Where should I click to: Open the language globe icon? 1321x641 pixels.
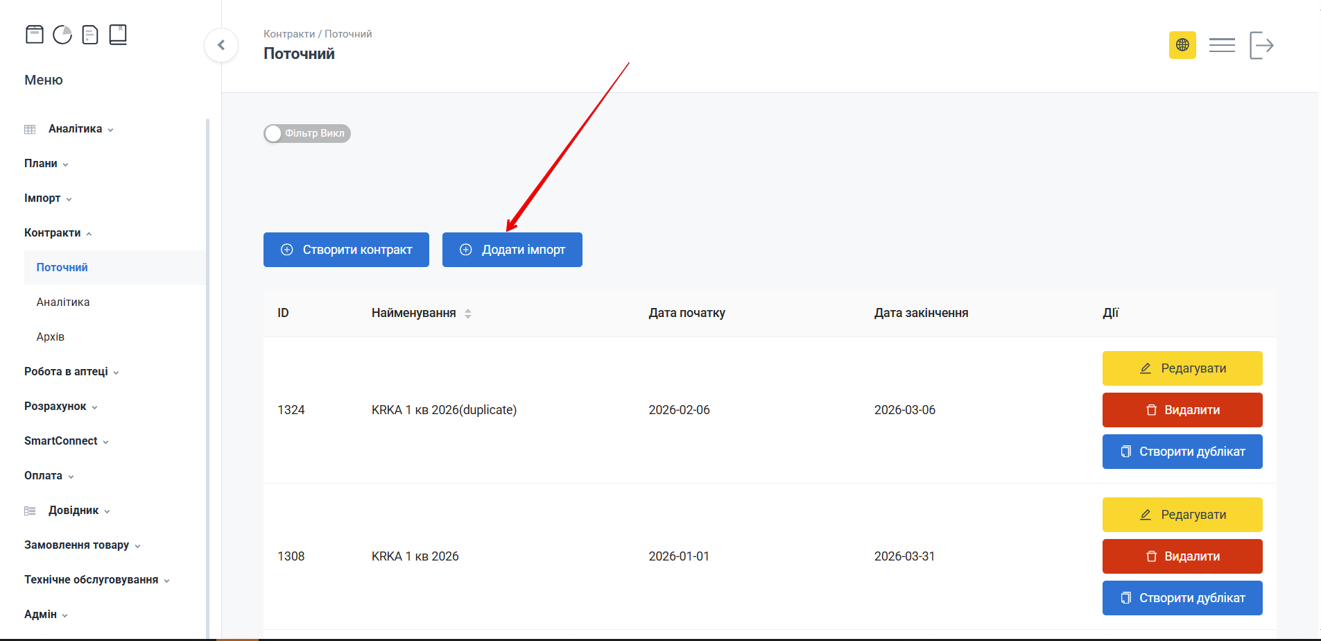click(1182, 45)
